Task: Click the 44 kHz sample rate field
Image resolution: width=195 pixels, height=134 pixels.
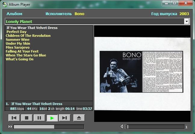Action: pyautogui.click(x=31, y=109)
